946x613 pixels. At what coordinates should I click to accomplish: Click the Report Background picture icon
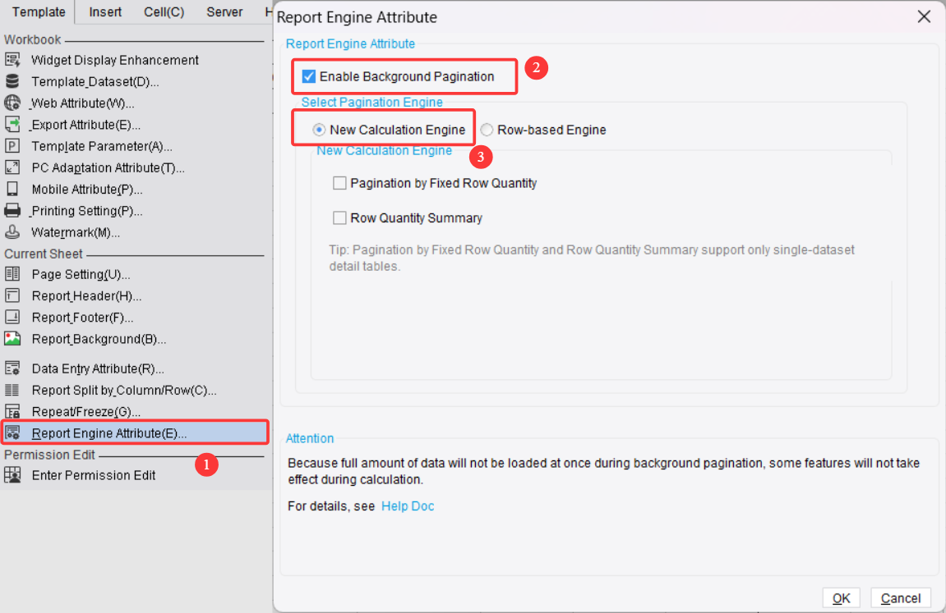12,338
